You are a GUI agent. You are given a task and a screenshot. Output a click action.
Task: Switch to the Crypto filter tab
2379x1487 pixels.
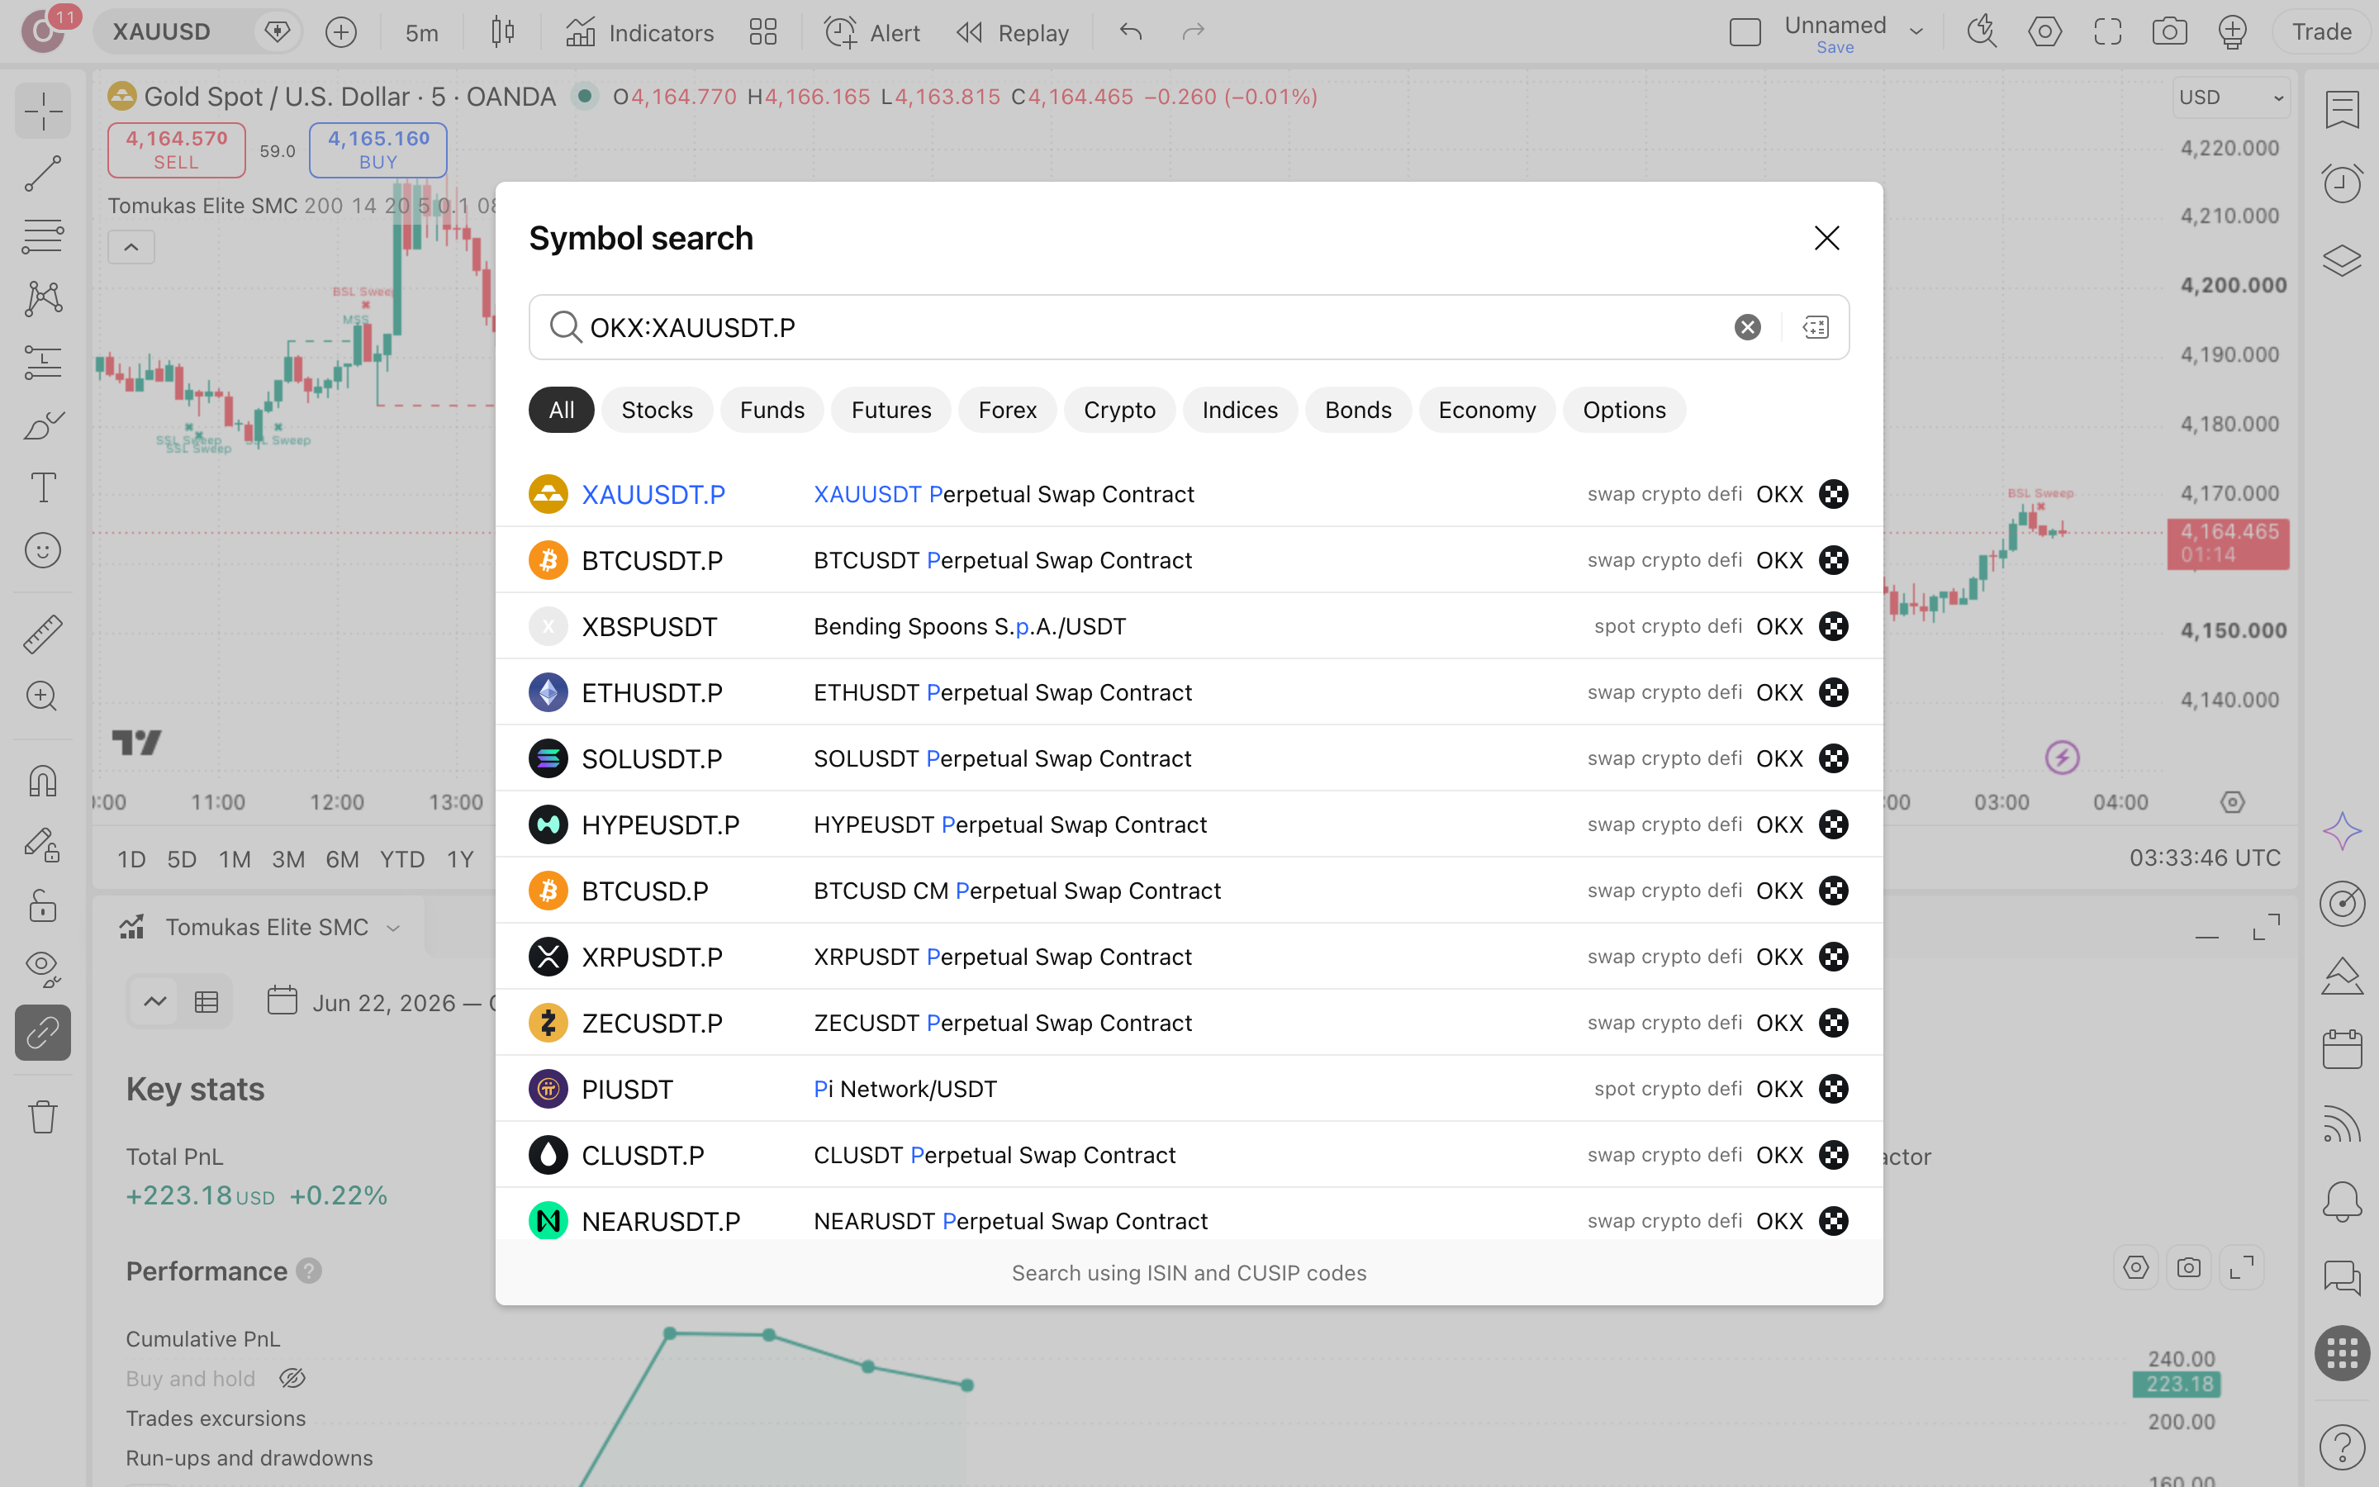(x=1118, y=410)
